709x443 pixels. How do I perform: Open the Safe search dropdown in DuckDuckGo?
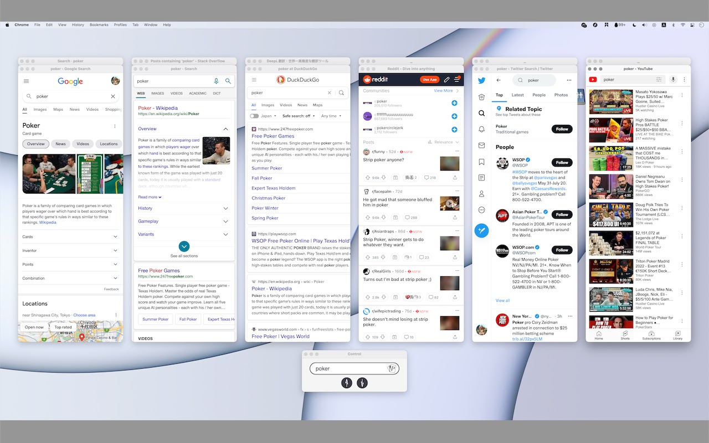pyautogui.click(x=299, y=116)
